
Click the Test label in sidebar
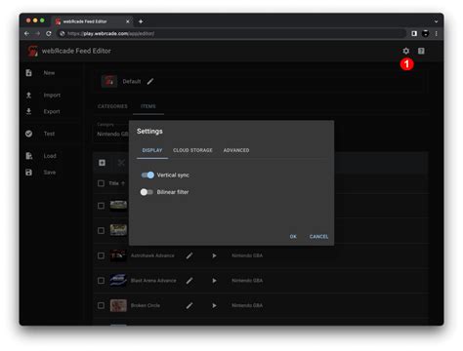(49, 134)
